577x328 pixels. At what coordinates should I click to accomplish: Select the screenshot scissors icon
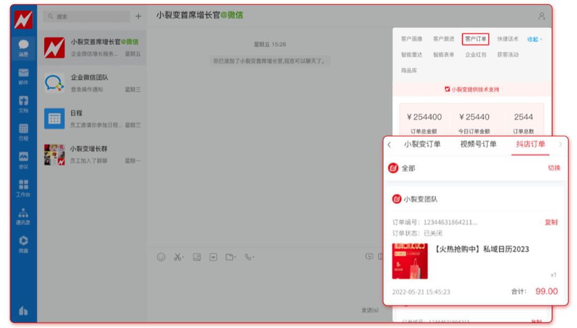coord(178,256)
